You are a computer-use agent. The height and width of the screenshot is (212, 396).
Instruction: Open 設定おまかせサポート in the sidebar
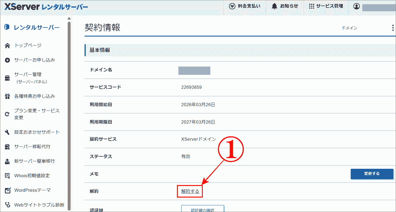[x=37, y=132]
